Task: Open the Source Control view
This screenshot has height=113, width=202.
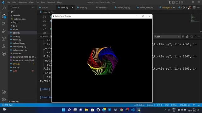Action: [x=4, y=24]
